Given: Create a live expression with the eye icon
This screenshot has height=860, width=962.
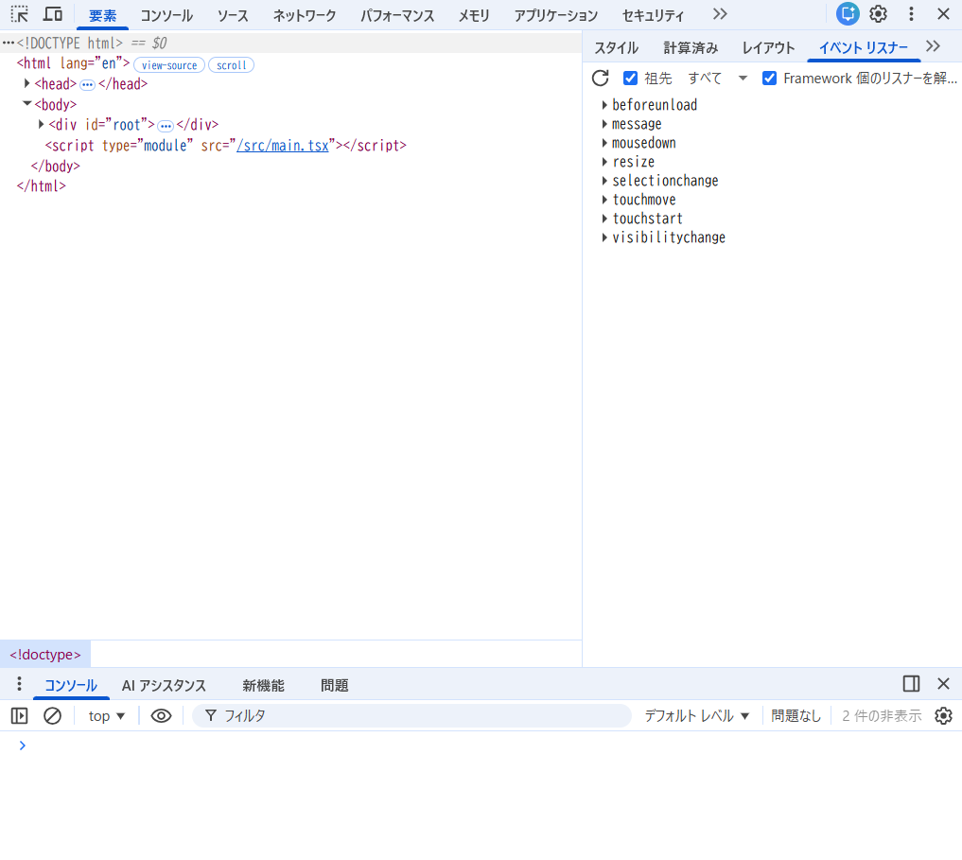Looking at the screenshot, I should 162,716.
